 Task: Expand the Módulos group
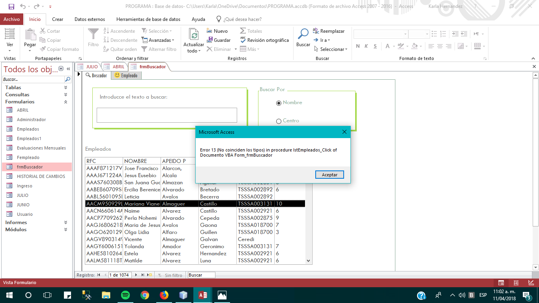click(x=66, y=230)
